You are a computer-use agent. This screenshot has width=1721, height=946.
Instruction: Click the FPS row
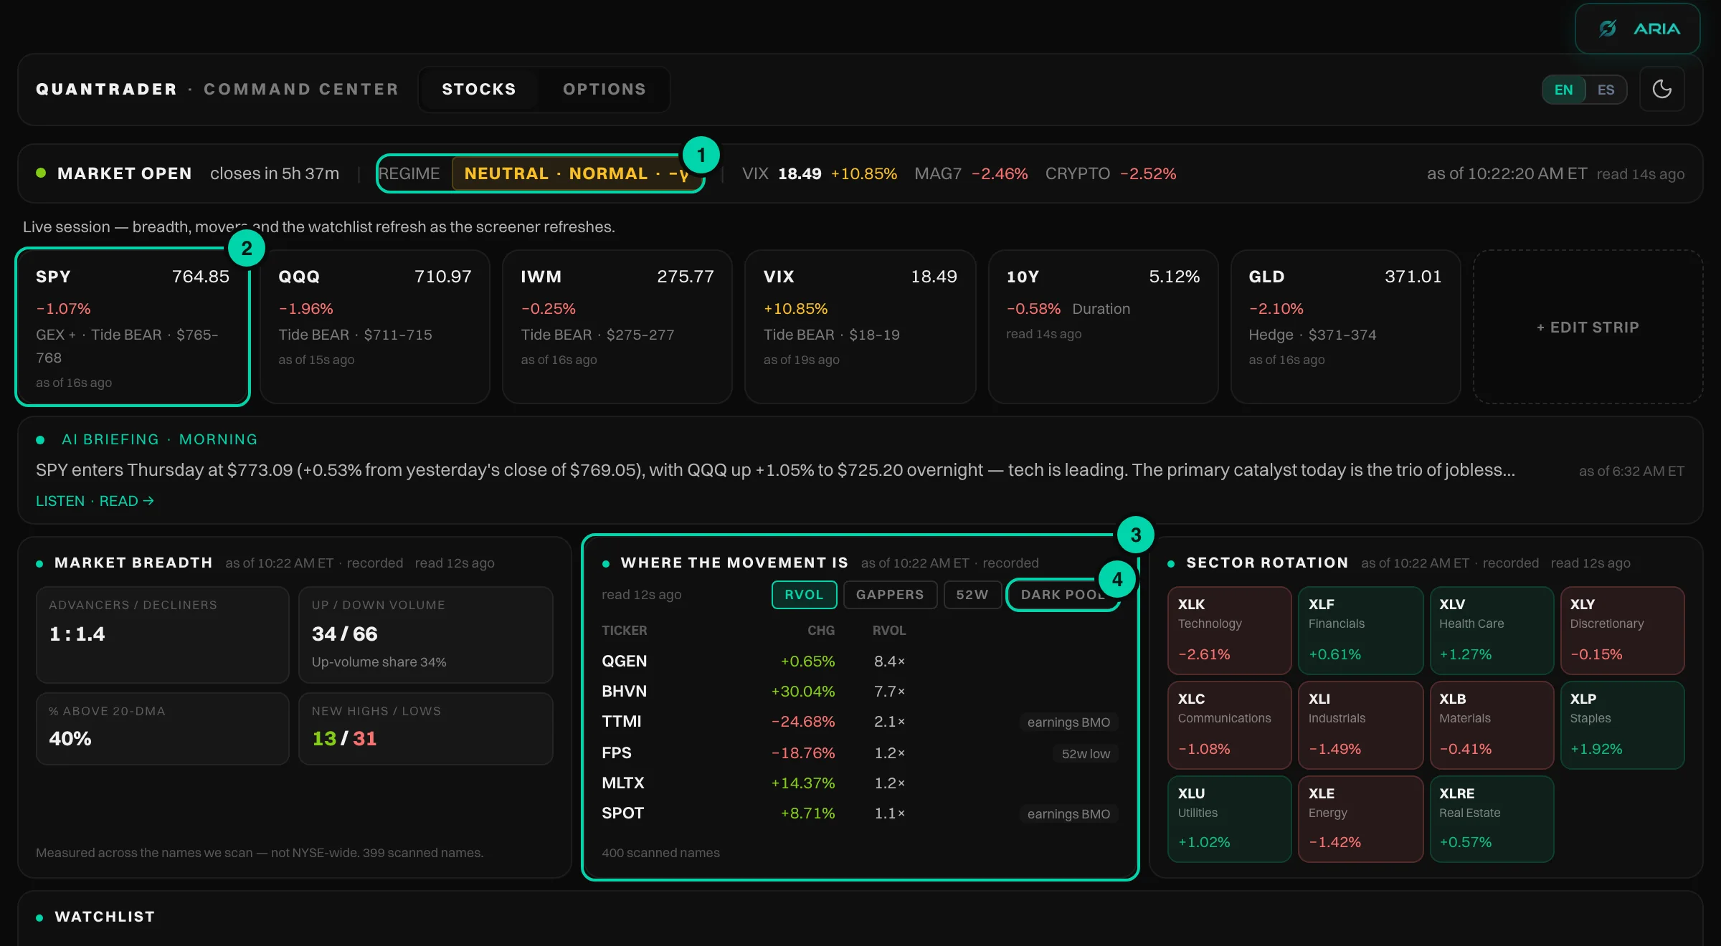tap(860, 753)
